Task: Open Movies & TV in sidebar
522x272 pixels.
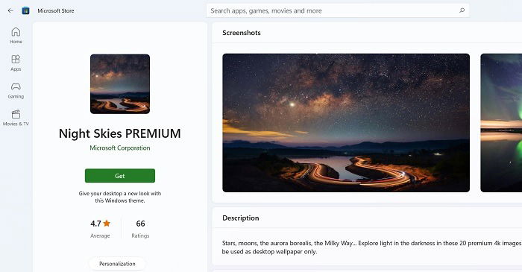Action: point(16,118)
